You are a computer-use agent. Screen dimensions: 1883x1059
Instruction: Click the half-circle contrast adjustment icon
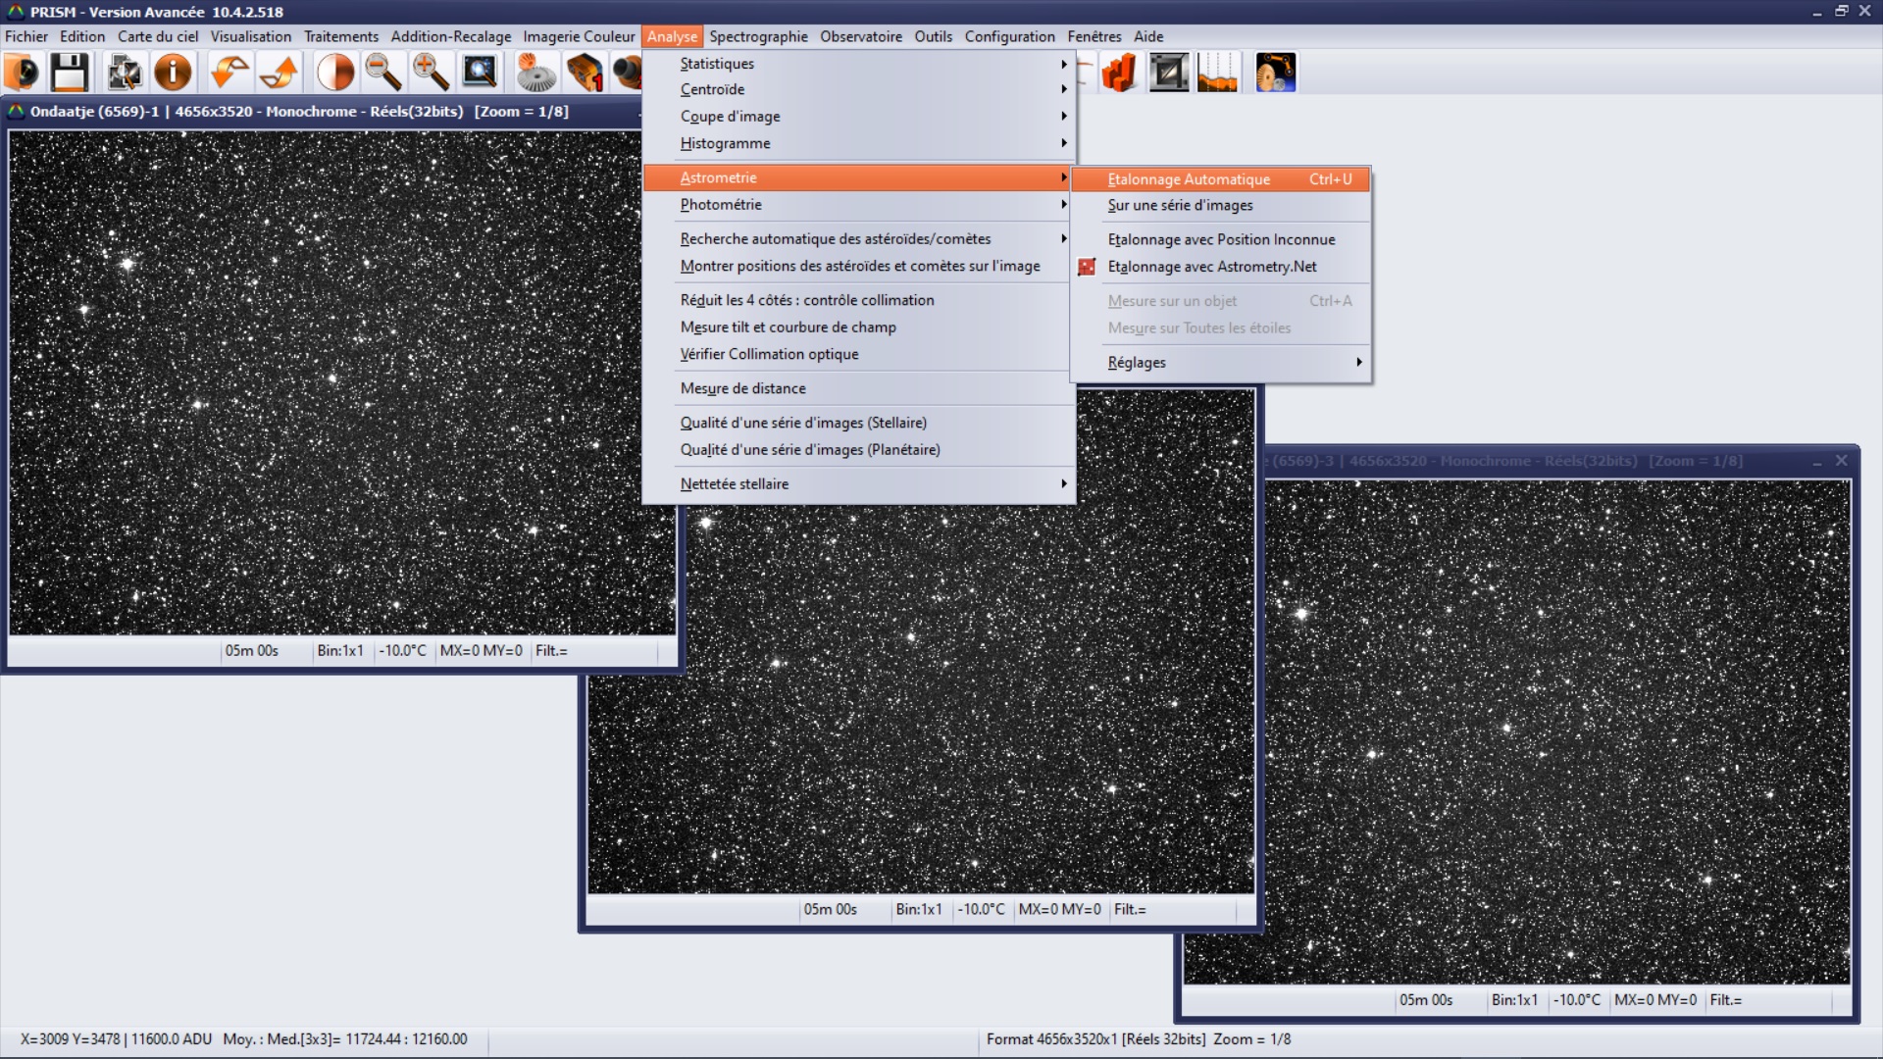tap(335, 73)
